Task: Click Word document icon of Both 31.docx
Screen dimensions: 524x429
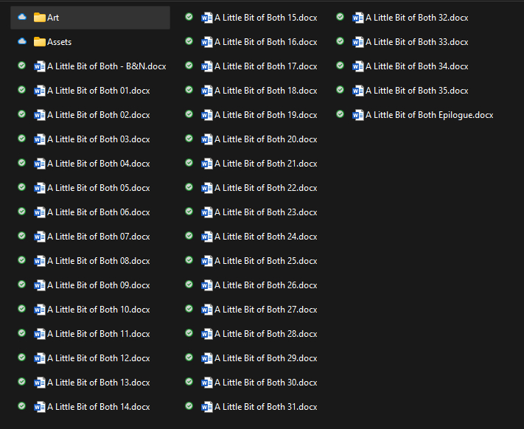Action: tap(207, 407)
